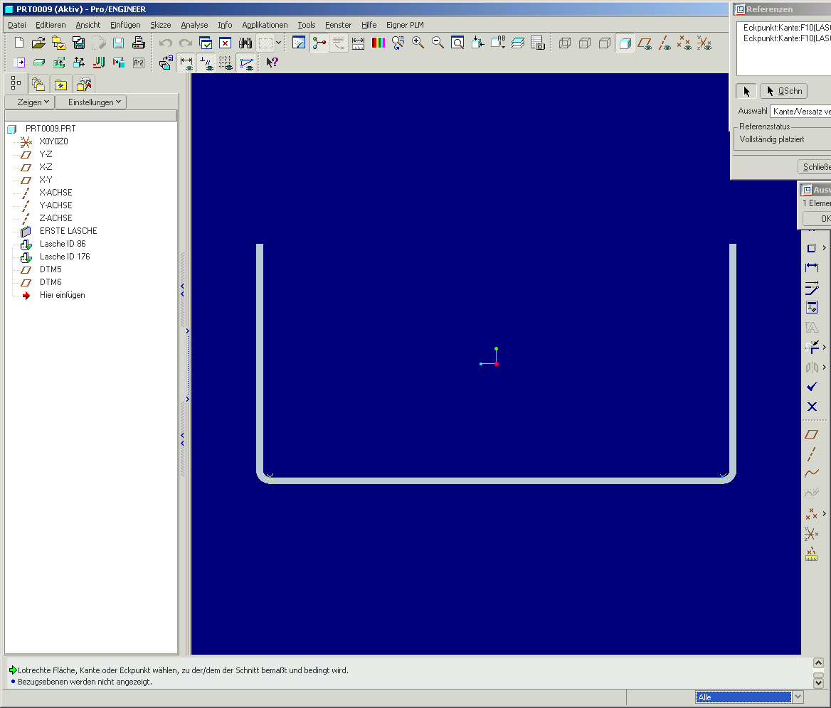Click the save copy floppy-stack icon
The image size is (831, 708).
click(x=78, y=43)
